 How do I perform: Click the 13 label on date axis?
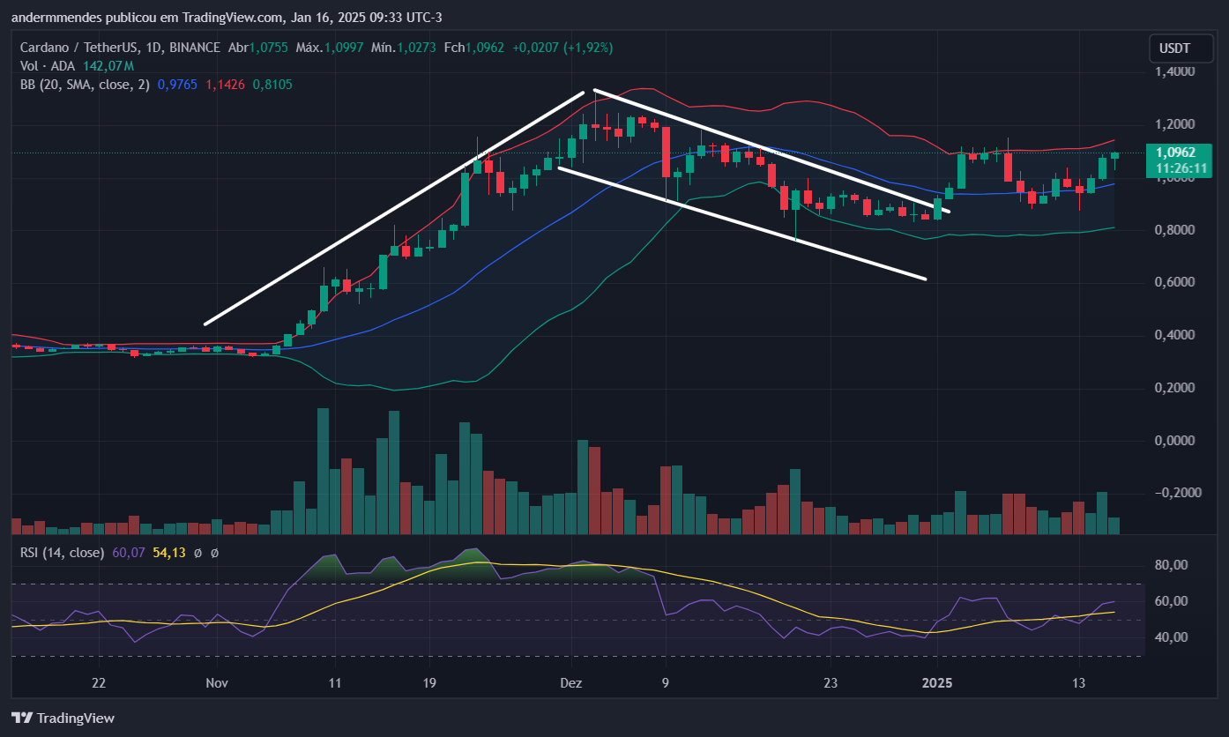tap(1078, 683)
